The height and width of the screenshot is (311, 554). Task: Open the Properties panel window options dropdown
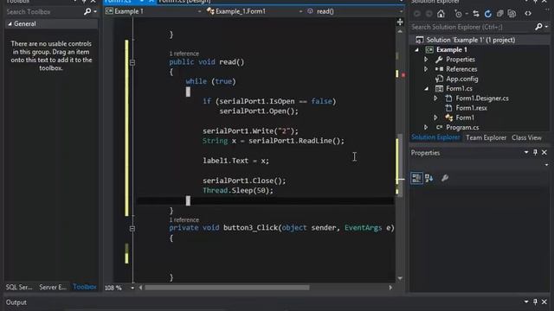[x=526, y=152]
